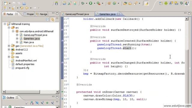This screenshot has width=192, height=108.
Task: Toggle Sort alphabetically in Outline
Action: click(x=32, y=103)
